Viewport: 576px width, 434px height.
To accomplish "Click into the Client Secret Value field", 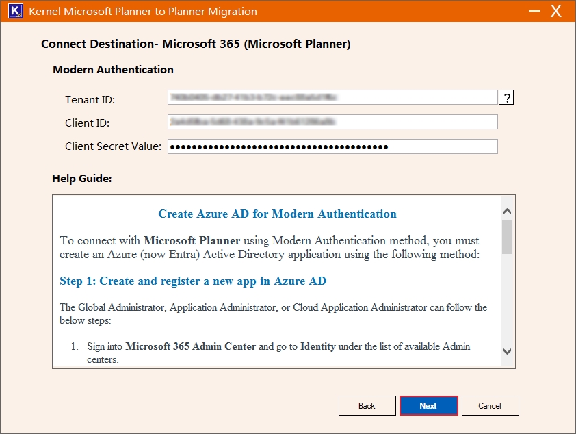I will (x=332, y=146).
